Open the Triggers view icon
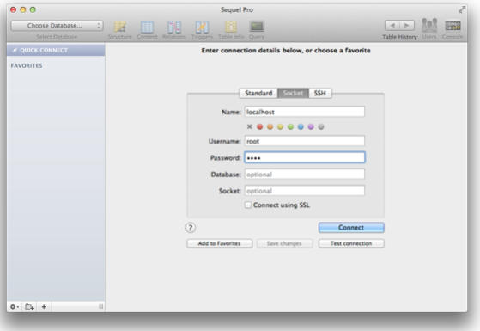This screenshot has width=480, height=331. [x=202, y=30]
